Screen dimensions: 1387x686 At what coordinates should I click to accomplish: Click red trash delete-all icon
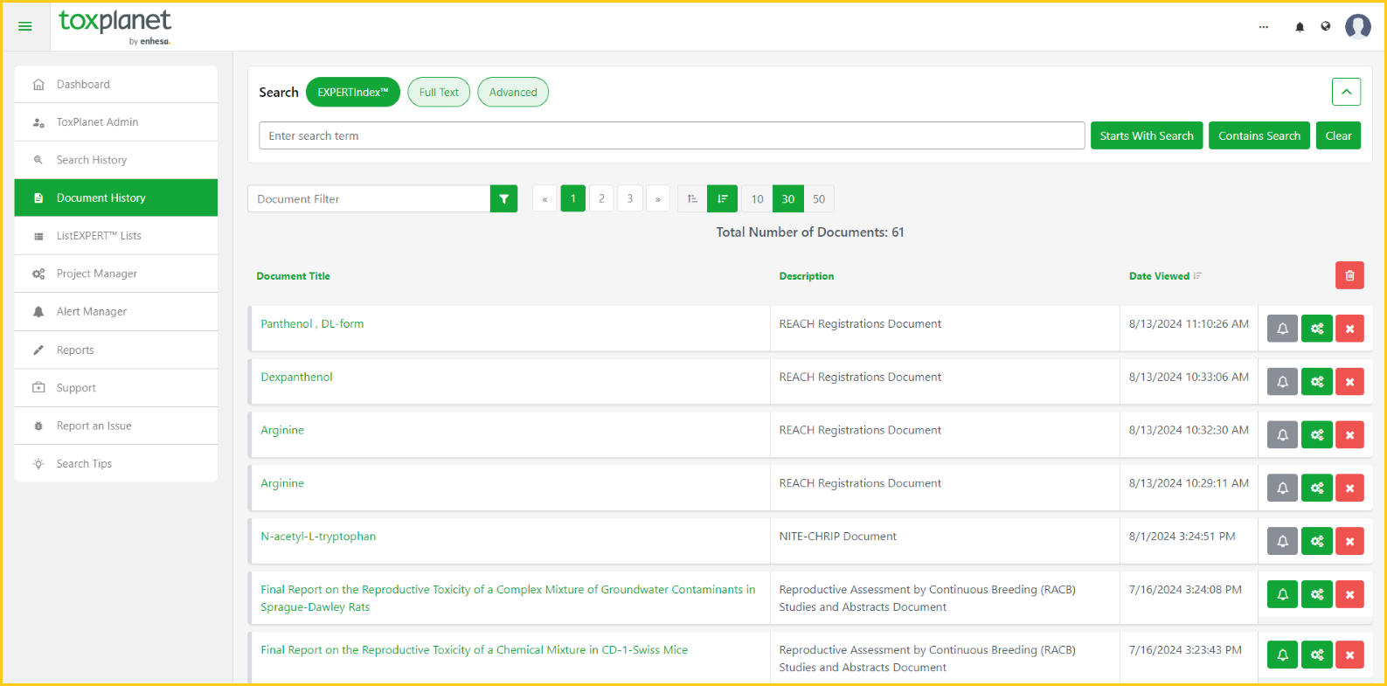click(x=1349, y=275)
